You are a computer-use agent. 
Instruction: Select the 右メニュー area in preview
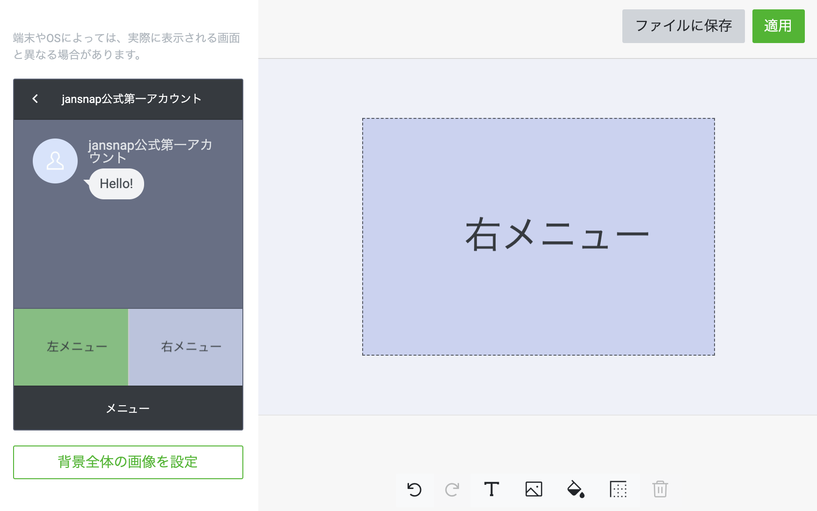coord(186,347)
